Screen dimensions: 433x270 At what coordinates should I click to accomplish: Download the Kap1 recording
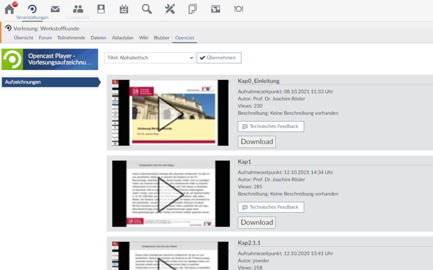[x=257, y=223]
